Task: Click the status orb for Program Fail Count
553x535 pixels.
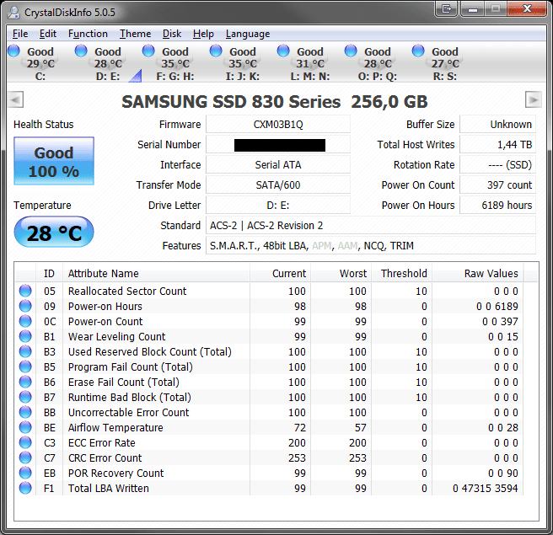Action: (25, 366)
